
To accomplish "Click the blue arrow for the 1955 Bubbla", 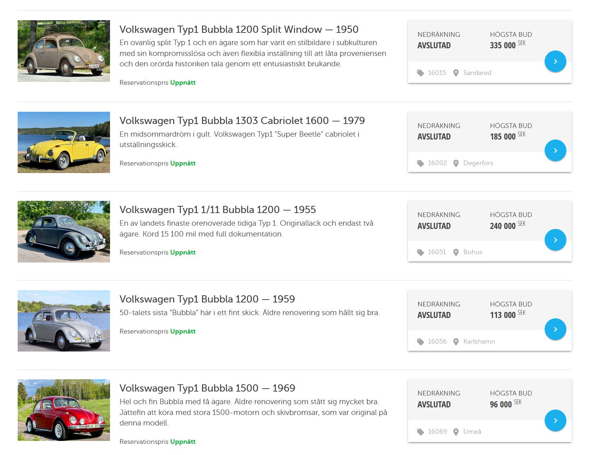I will (x=555, y=240).
